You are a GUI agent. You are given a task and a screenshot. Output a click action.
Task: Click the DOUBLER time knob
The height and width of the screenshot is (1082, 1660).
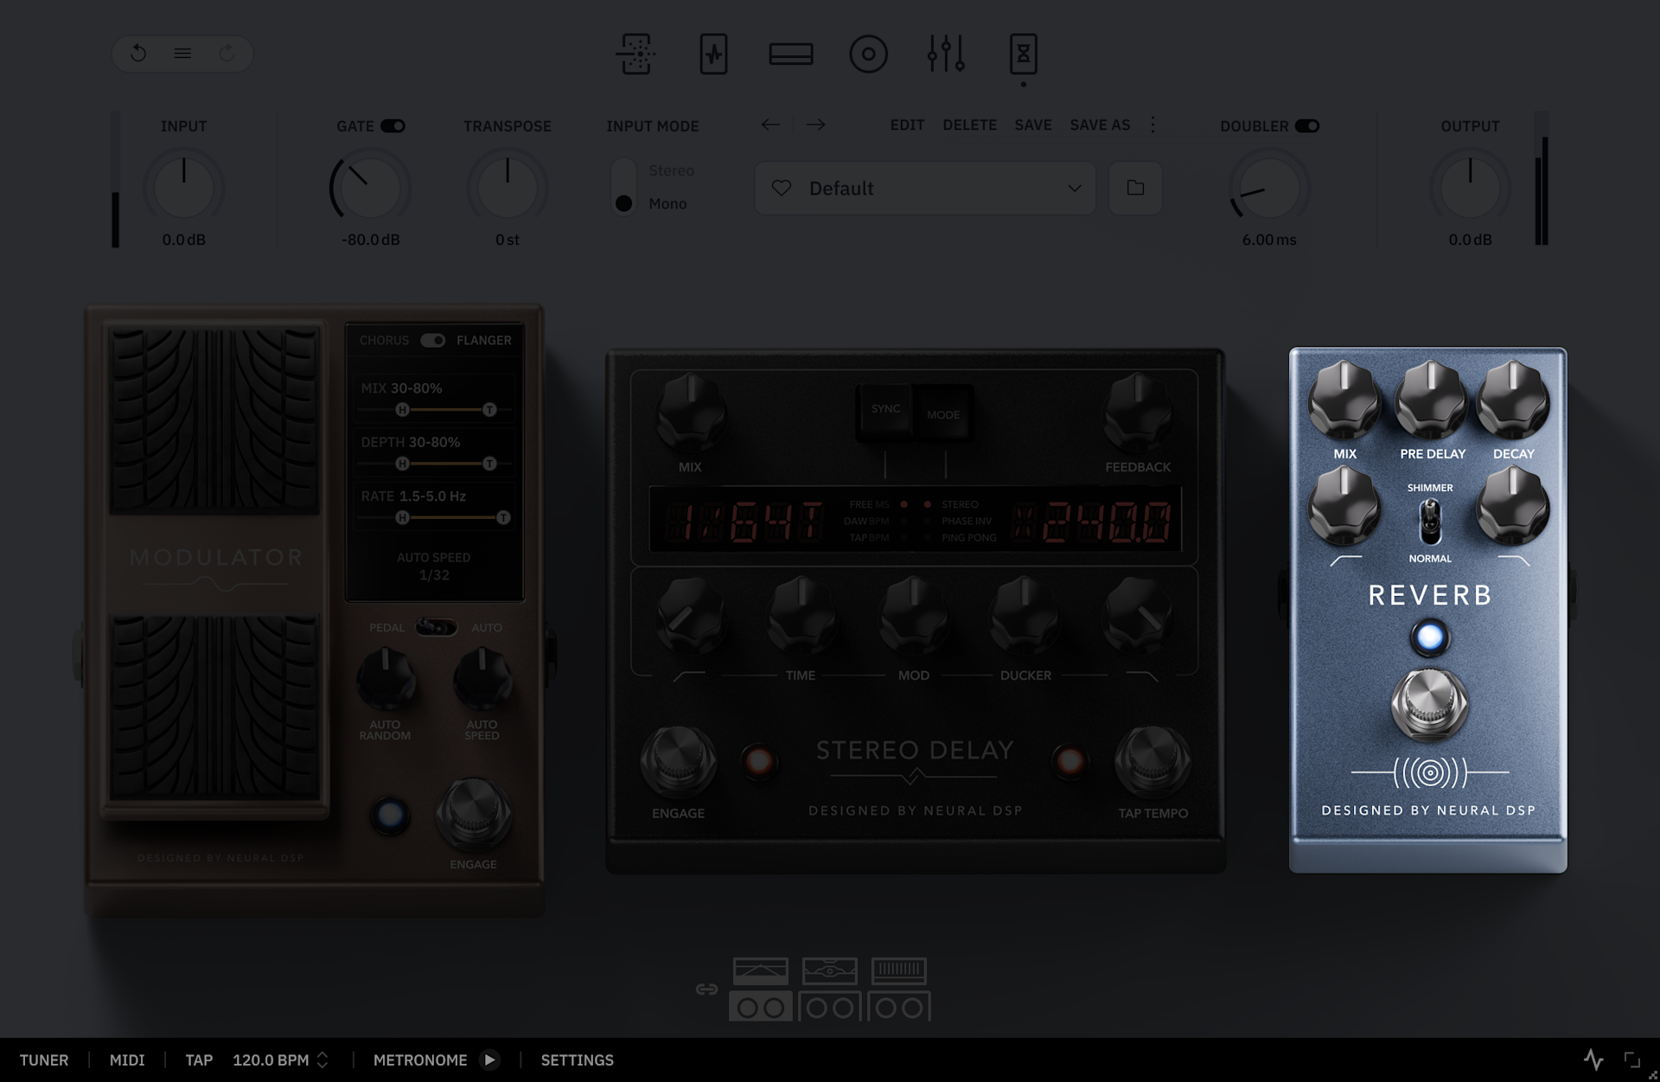(x=1269, y=188)
